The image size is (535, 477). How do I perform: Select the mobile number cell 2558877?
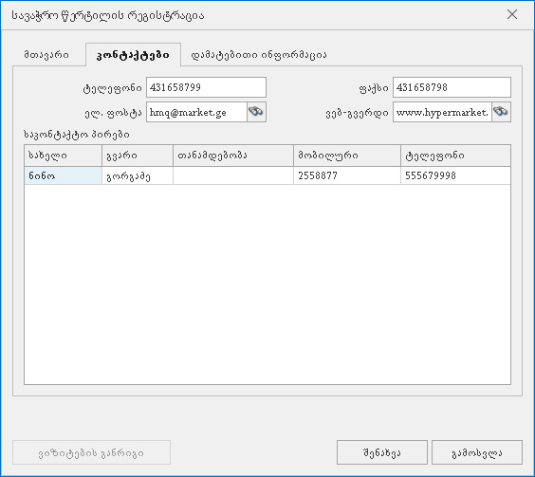tap(347, 175)
